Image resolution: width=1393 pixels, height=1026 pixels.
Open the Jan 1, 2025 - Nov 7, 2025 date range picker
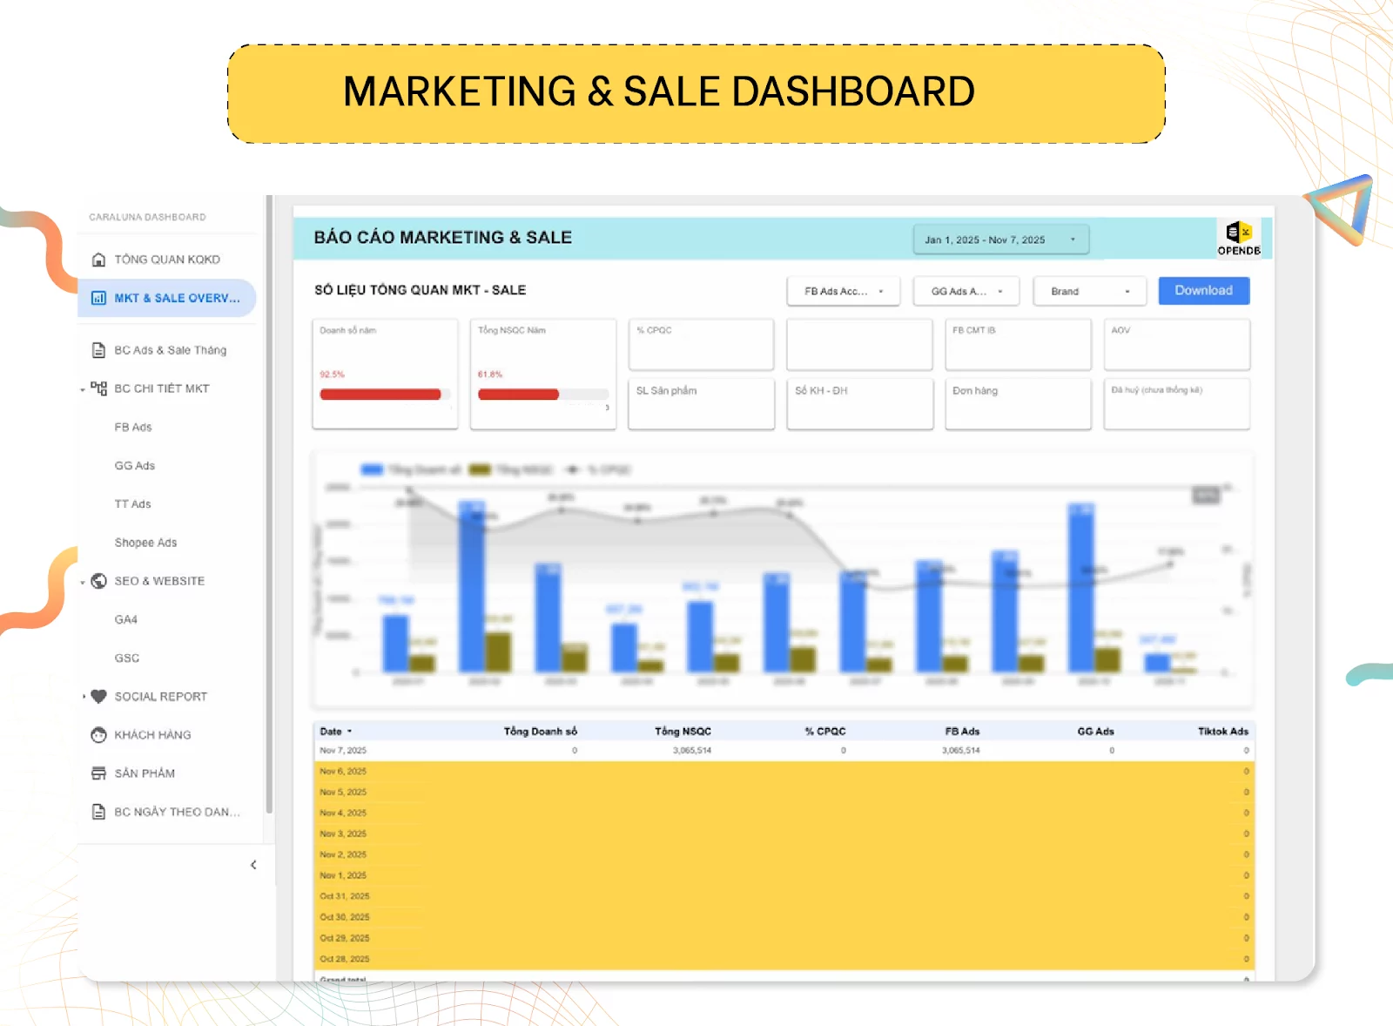(999, 239)
